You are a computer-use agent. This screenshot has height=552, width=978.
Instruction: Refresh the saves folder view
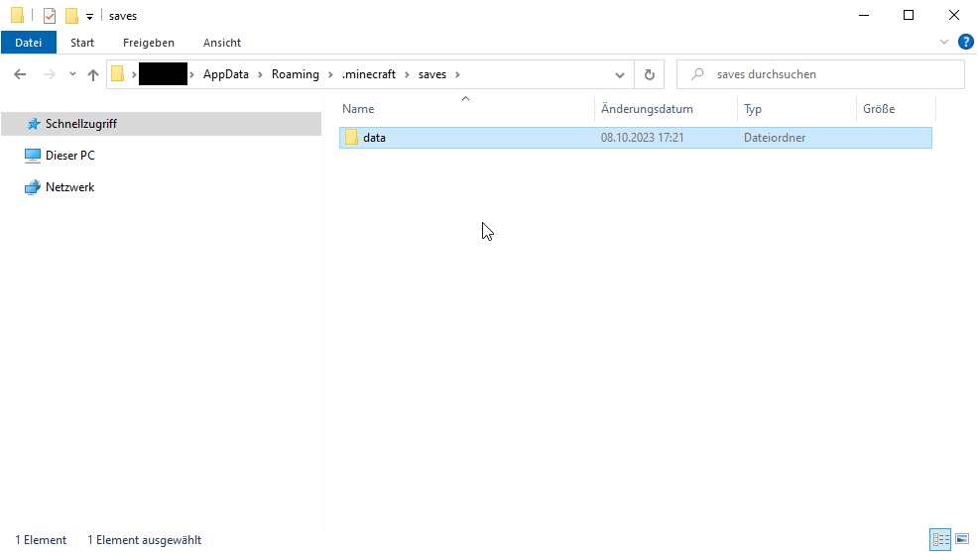[650, 74]
